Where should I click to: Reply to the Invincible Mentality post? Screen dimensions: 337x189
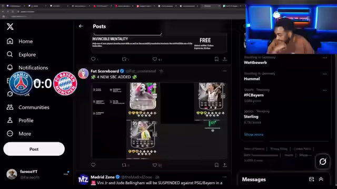pyautogui.click(x=93, y=59)
